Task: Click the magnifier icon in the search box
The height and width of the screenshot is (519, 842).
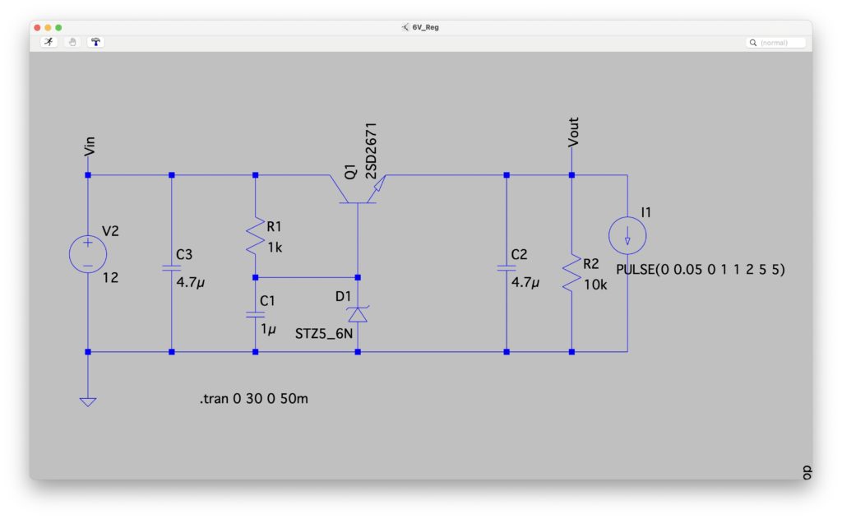Action: tap(753, 42)
